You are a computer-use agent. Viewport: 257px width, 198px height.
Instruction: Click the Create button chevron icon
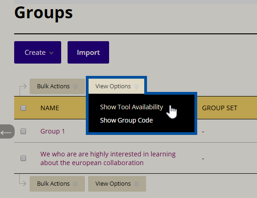(x=51, y=53)
